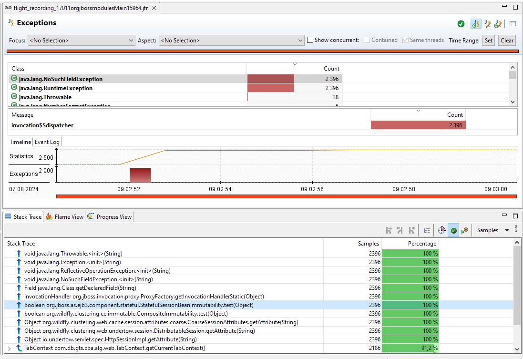Toggle the exceptions filter icon with exclamation mark
The width and height of the screenshot is (523, 359).
coord(475,24)
